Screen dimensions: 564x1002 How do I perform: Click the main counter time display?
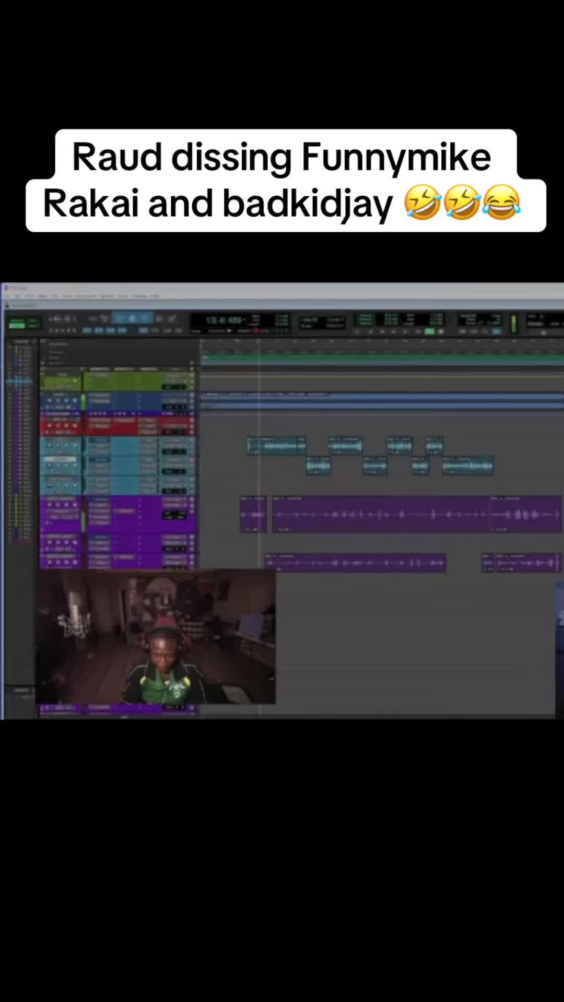(225, 320)
